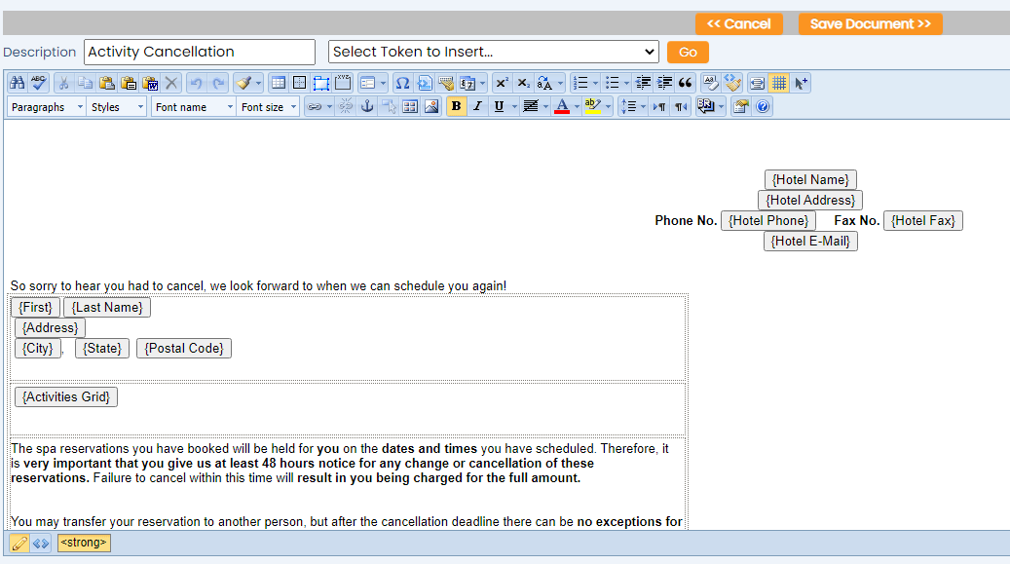Paste from Word icon
The width and height of the screenshot is (1010, 564).
tap(150, 83)
